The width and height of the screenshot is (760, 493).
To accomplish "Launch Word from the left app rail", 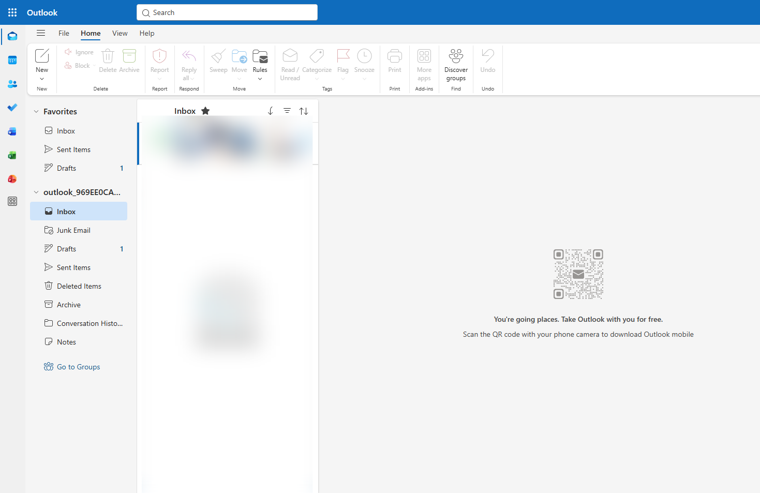I will (x=12, y=132).
